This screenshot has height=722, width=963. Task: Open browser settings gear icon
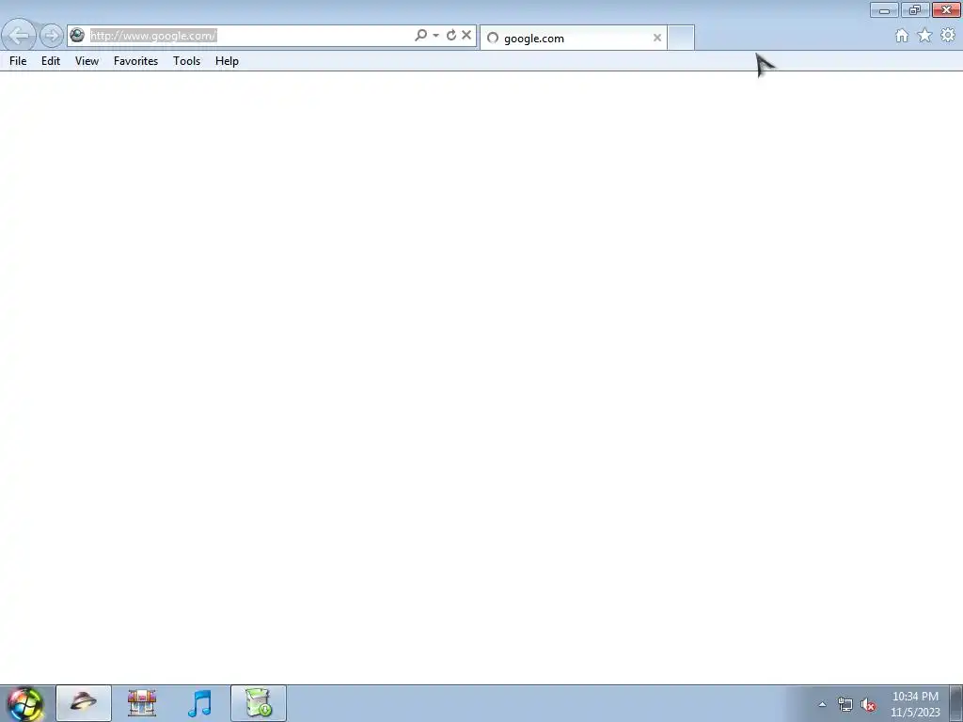(x=948, y=36)
